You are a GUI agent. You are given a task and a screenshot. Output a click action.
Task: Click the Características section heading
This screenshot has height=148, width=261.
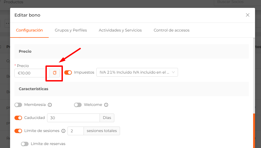tap(33, 89)
